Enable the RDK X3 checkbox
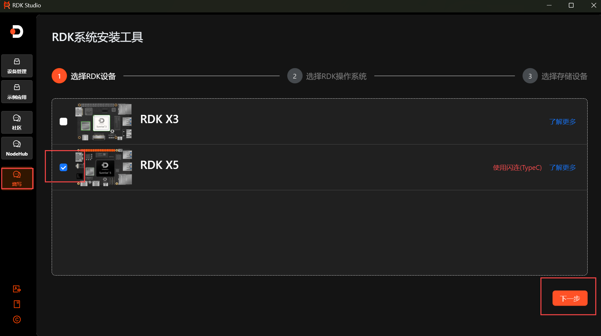601x336 pixels. (63, 121)
